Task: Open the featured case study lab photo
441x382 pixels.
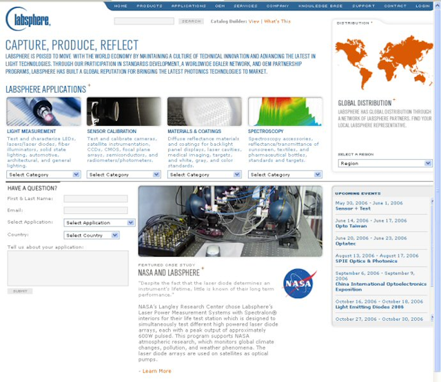Action: [230, 221]
